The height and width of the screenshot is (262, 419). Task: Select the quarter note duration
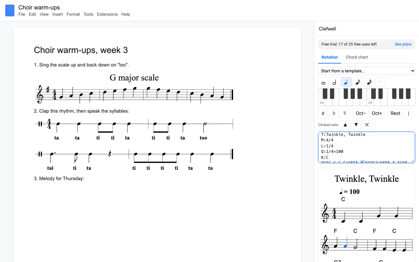tap(346, 82)
